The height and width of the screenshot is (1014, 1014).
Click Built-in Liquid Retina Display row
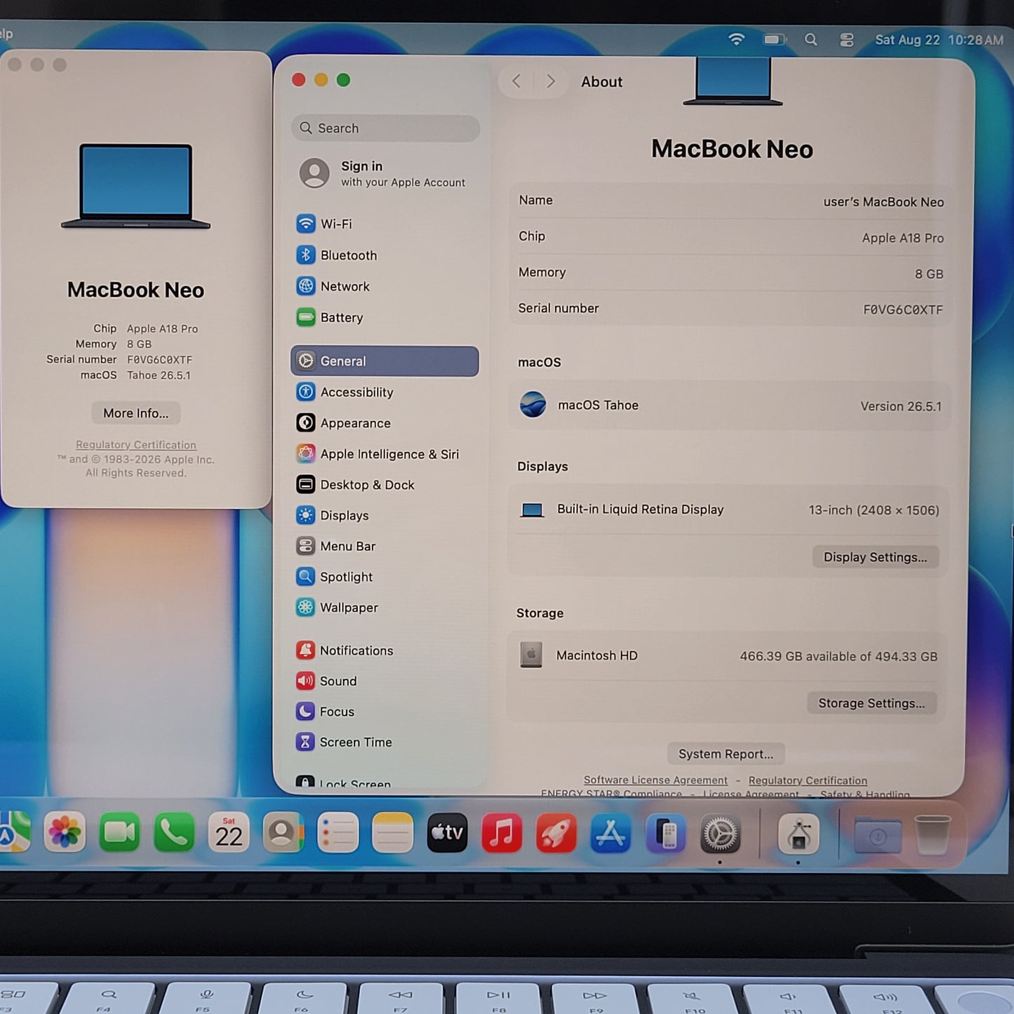728,510
